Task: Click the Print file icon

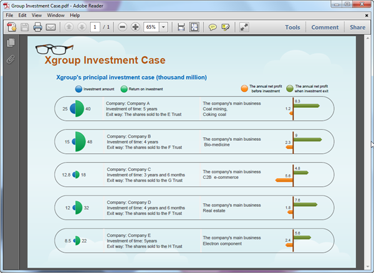Action: (37, 27)
